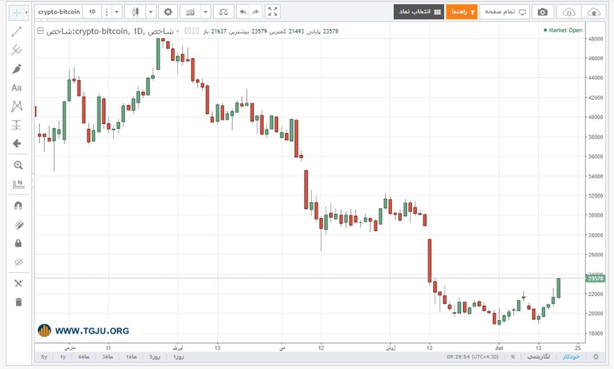
Task: Pick the Aa text annotation tool
Action: pos(17,88)
